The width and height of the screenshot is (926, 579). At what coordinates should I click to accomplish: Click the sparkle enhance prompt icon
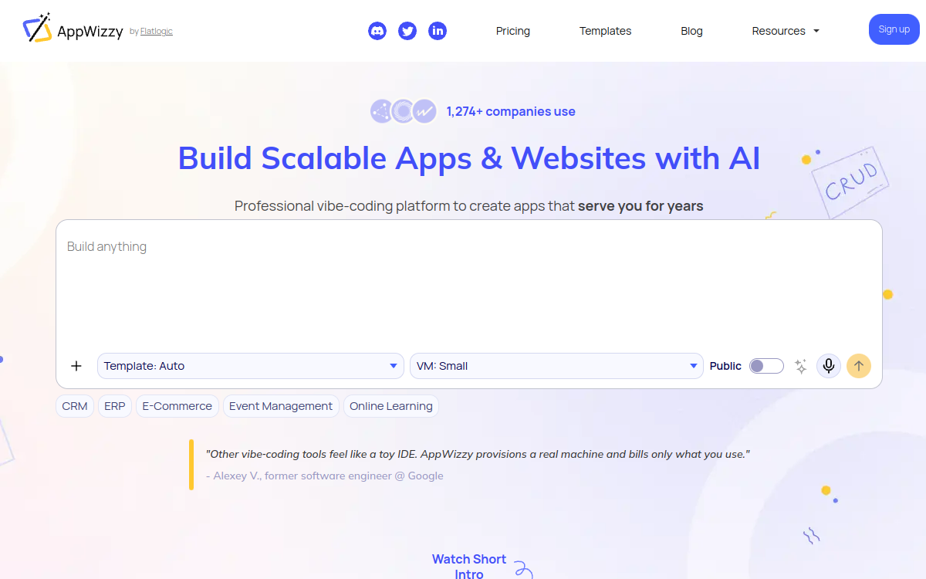[x=801, y=367]
